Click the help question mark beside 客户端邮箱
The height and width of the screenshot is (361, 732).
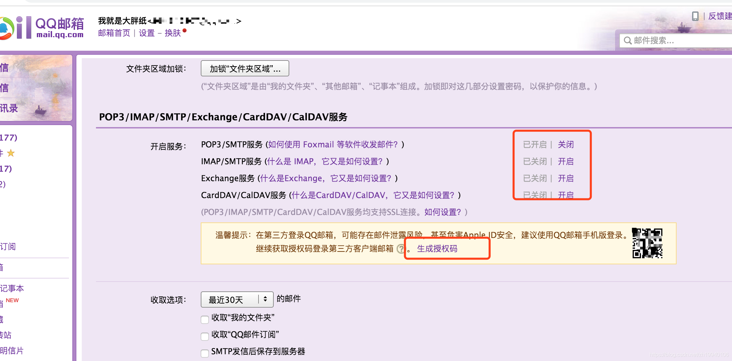[400, 249]
